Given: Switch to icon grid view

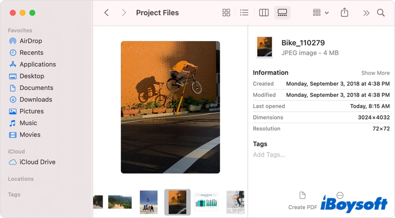Looking at the screenshot, I should click(x=226, y=13).
